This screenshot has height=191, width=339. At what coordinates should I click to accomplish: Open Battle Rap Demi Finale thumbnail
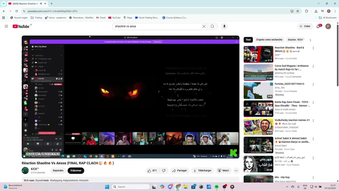(258, 108)
